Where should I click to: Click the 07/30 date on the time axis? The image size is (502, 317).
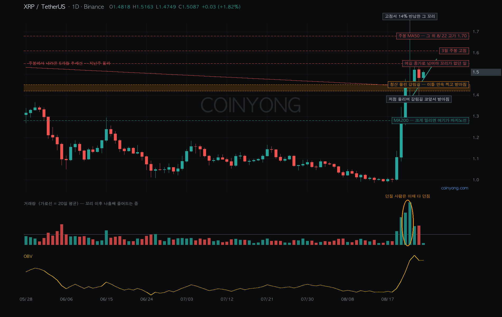click(307, 299)
